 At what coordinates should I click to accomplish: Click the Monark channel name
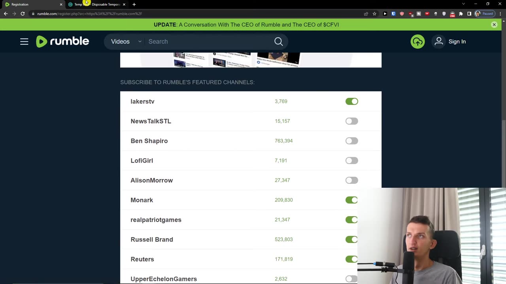[x=142, y=200]
